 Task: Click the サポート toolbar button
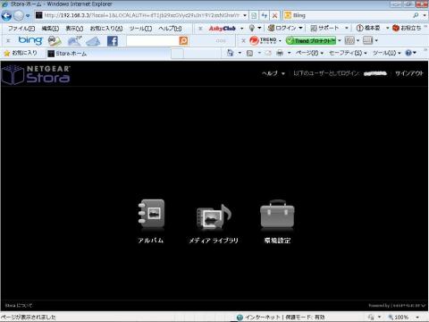324,28
